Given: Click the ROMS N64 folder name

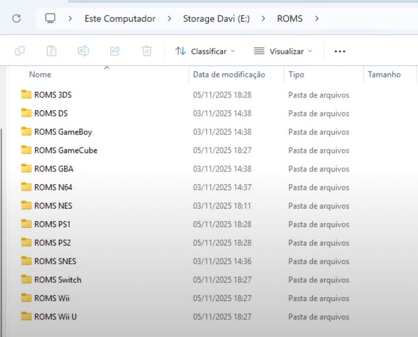Looking at the screenshot, I should (x=53, y=187).
